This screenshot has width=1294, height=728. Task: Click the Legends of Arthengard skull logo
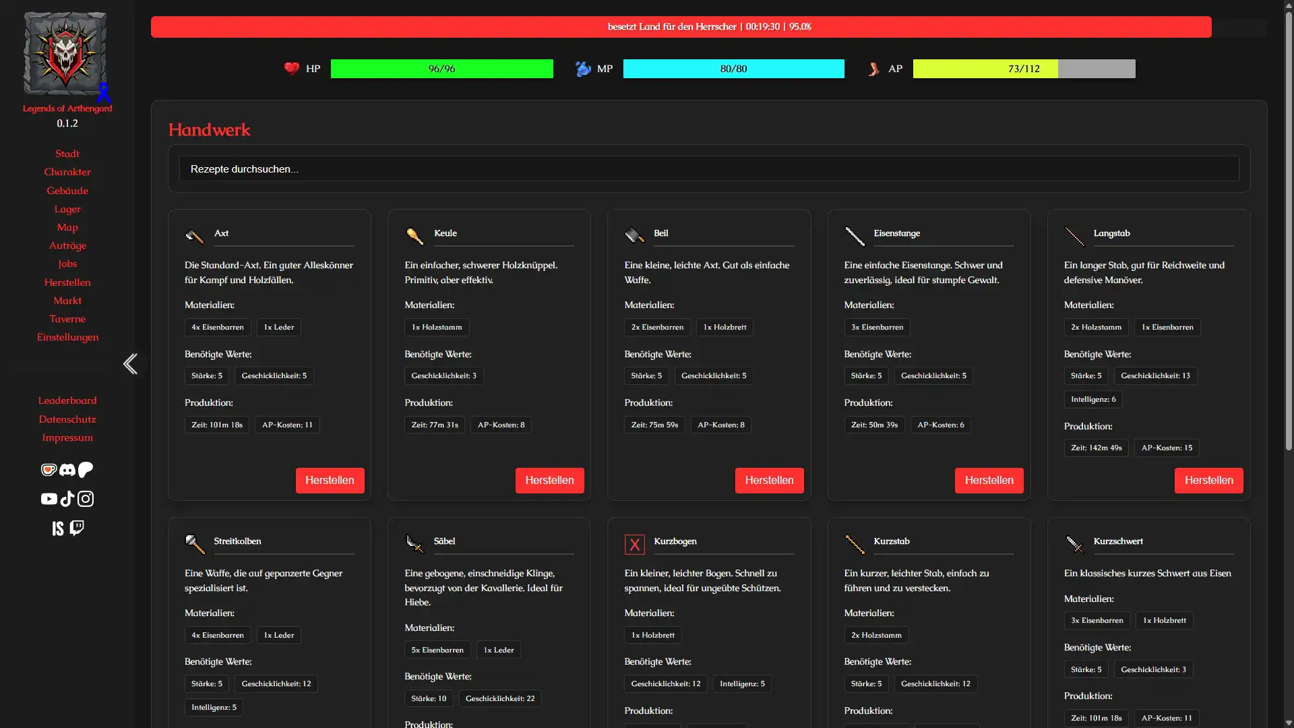click(65, 53)
